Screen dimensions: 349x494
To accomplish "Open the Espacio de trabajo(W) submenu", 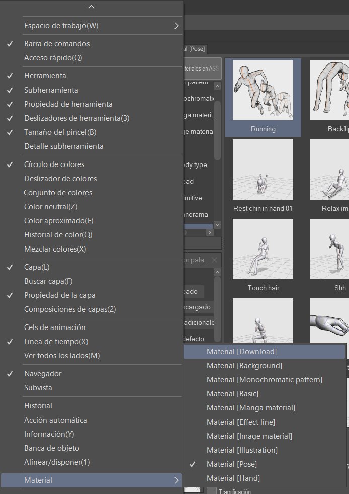I will [x=92, y=26].
